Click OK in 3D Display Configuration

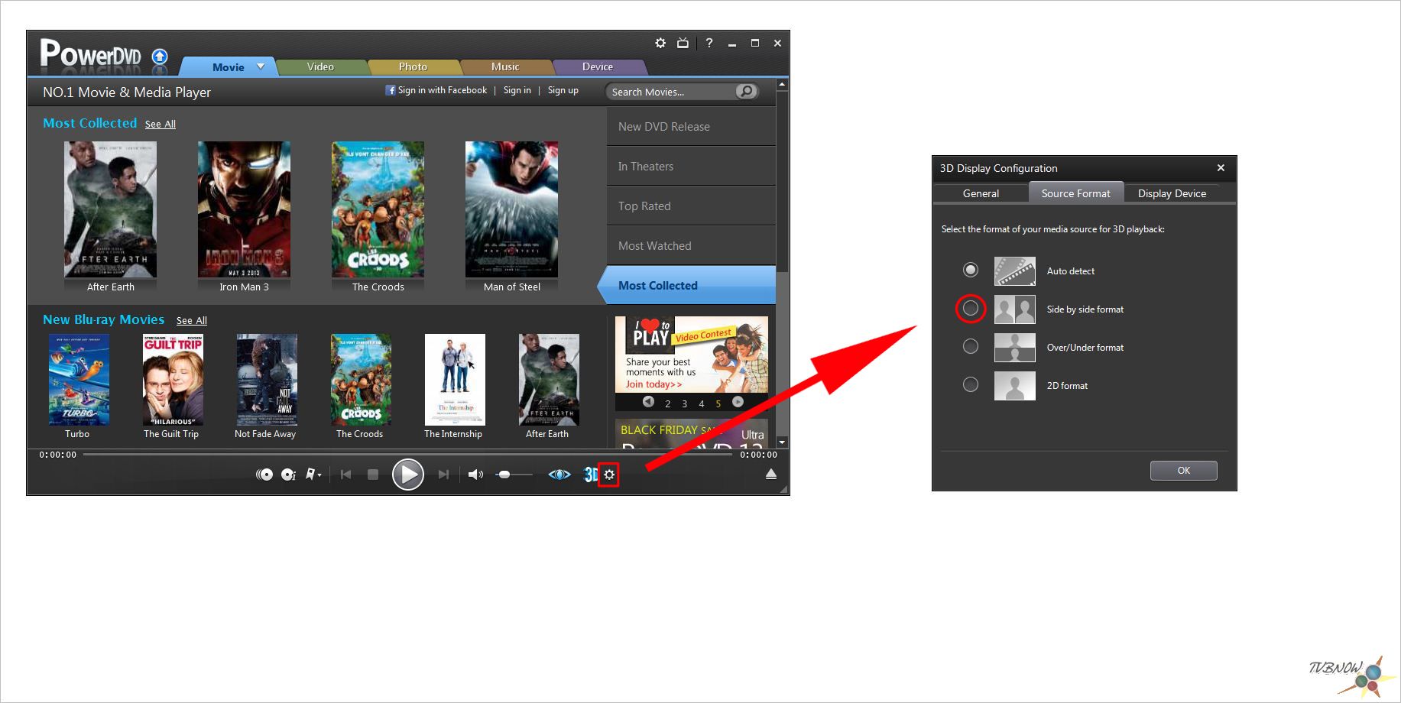coord(1183,470)
